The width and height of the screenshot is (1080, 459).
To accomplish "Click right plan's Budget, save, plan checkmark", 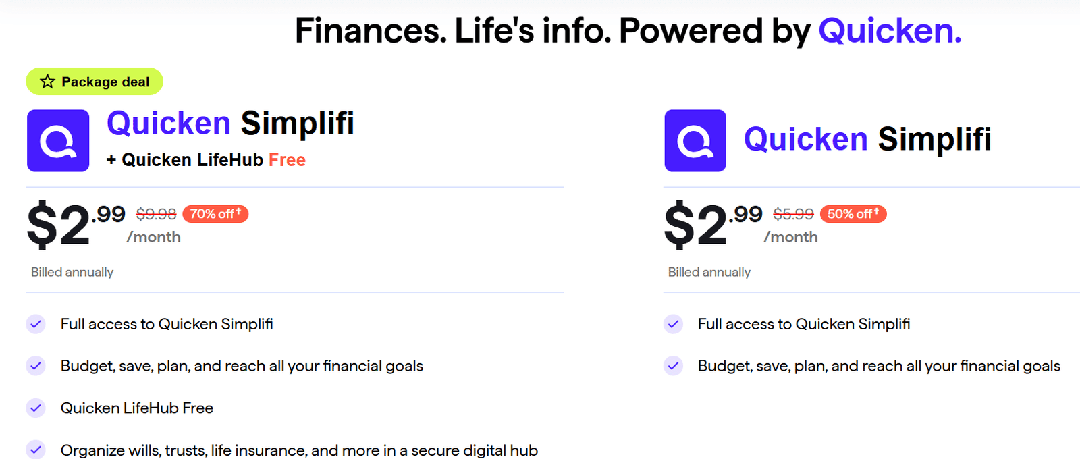I will click(x=673, y=366).
